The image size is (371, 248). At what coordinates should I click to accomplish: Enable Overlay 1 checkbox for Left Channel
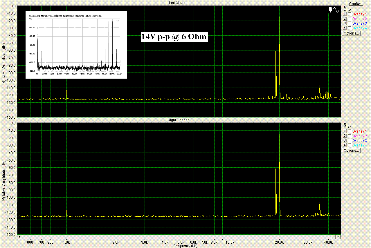coord(350,14)
